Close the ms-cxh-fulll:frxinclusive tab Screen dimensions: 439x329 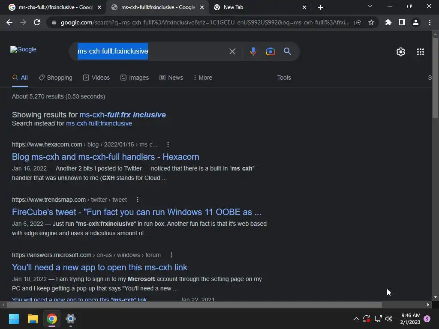[202, 7]
